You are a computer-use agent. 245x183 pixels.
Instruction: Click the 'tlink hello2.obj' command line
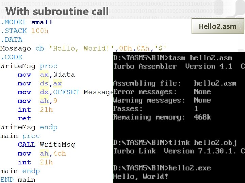click(x=175, y=143)
